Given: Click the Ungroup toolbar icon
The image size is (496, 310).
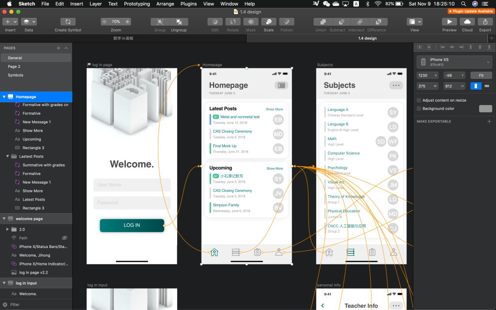Looking at the screenshot, I should [179, 22].
